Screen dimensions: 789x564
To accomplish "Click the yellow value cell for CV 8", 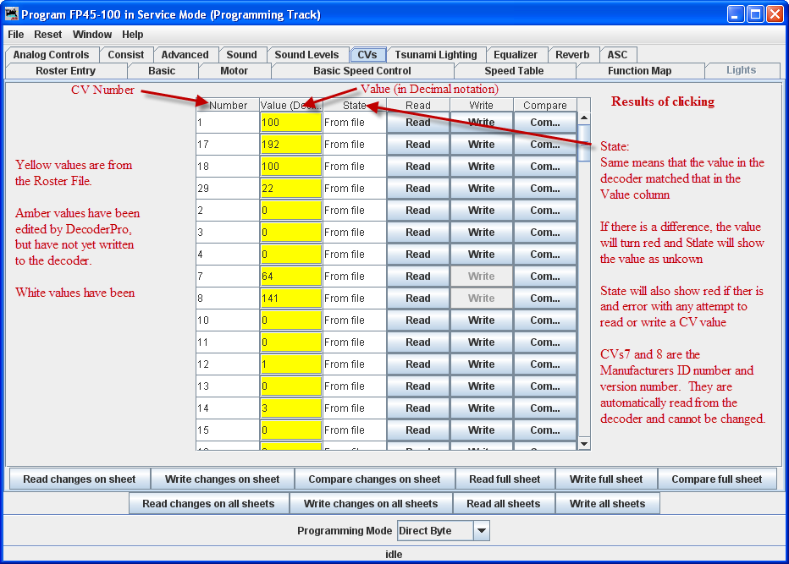I will tap(290, 298).
